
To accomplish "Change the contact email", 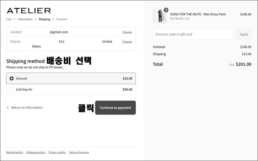I will pos(127,32).
